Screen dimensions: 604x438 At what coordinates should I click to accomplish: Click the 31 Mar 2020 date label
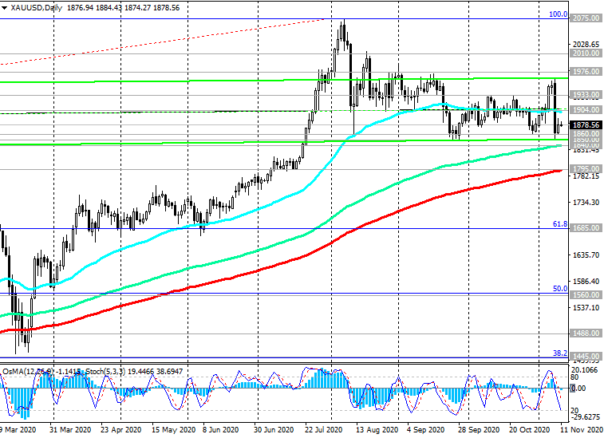70,429
